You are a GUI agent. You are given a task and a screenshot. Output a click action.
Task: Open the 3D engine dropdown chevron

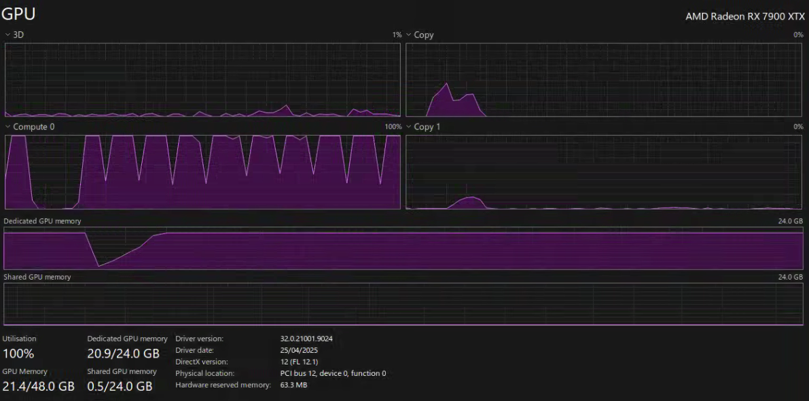(x=7, y=35)
